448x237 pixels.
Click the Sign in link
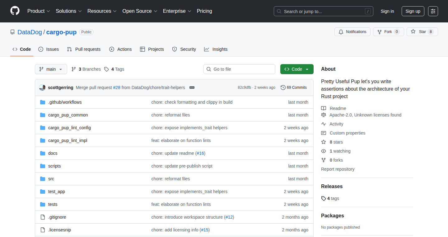click(x=387, y=11)
